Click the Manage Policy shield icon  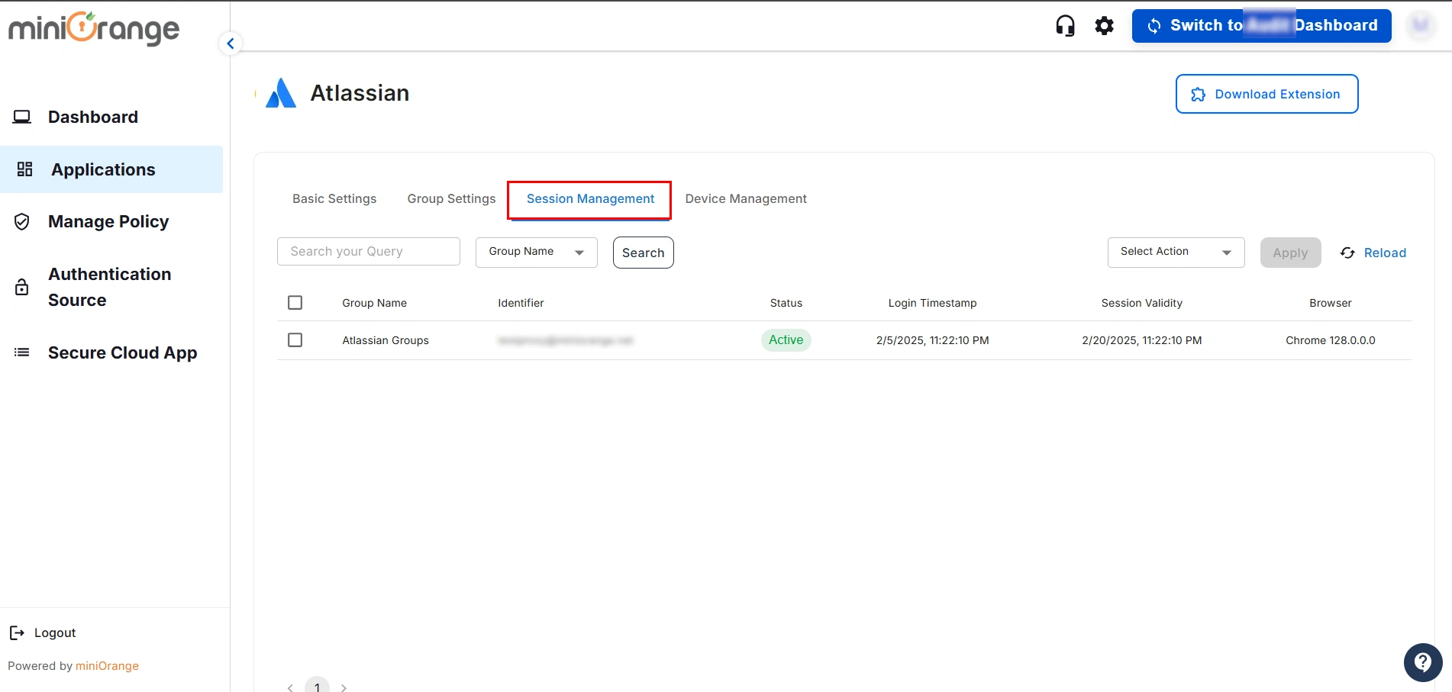point(22,221)
